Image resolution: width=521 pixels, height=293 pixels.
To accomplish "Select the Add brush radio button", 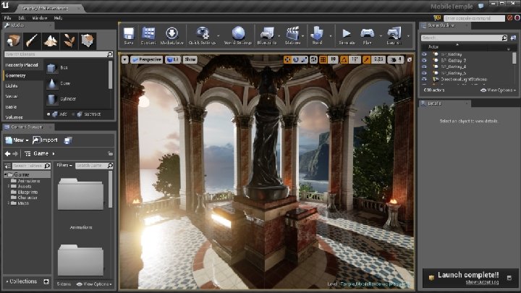I will 48,114.
